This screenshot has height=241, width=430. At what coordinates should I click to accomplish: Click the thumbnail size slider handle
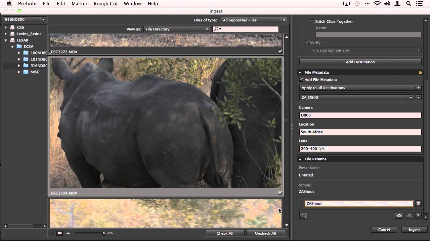pyautogui.click(x=104, y=233)
